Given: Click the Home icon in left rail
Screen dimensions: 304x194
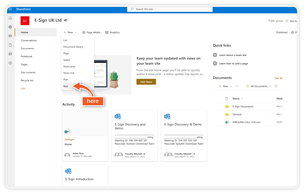Looking at the screenshot, I should pos(10,18).
